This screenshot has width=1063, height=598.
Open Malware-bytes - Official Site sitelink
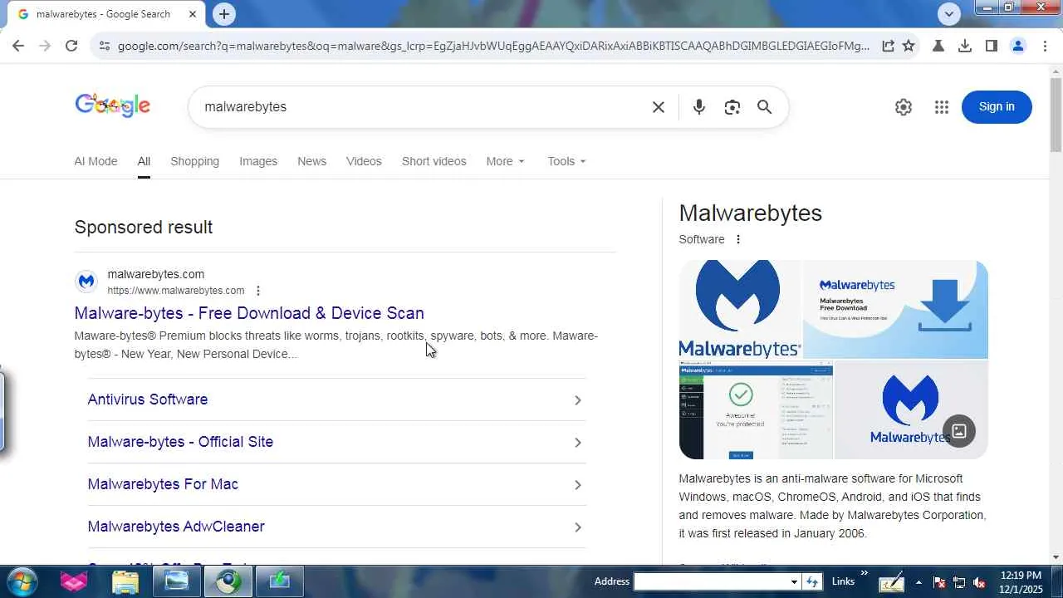tap(180, 442)
